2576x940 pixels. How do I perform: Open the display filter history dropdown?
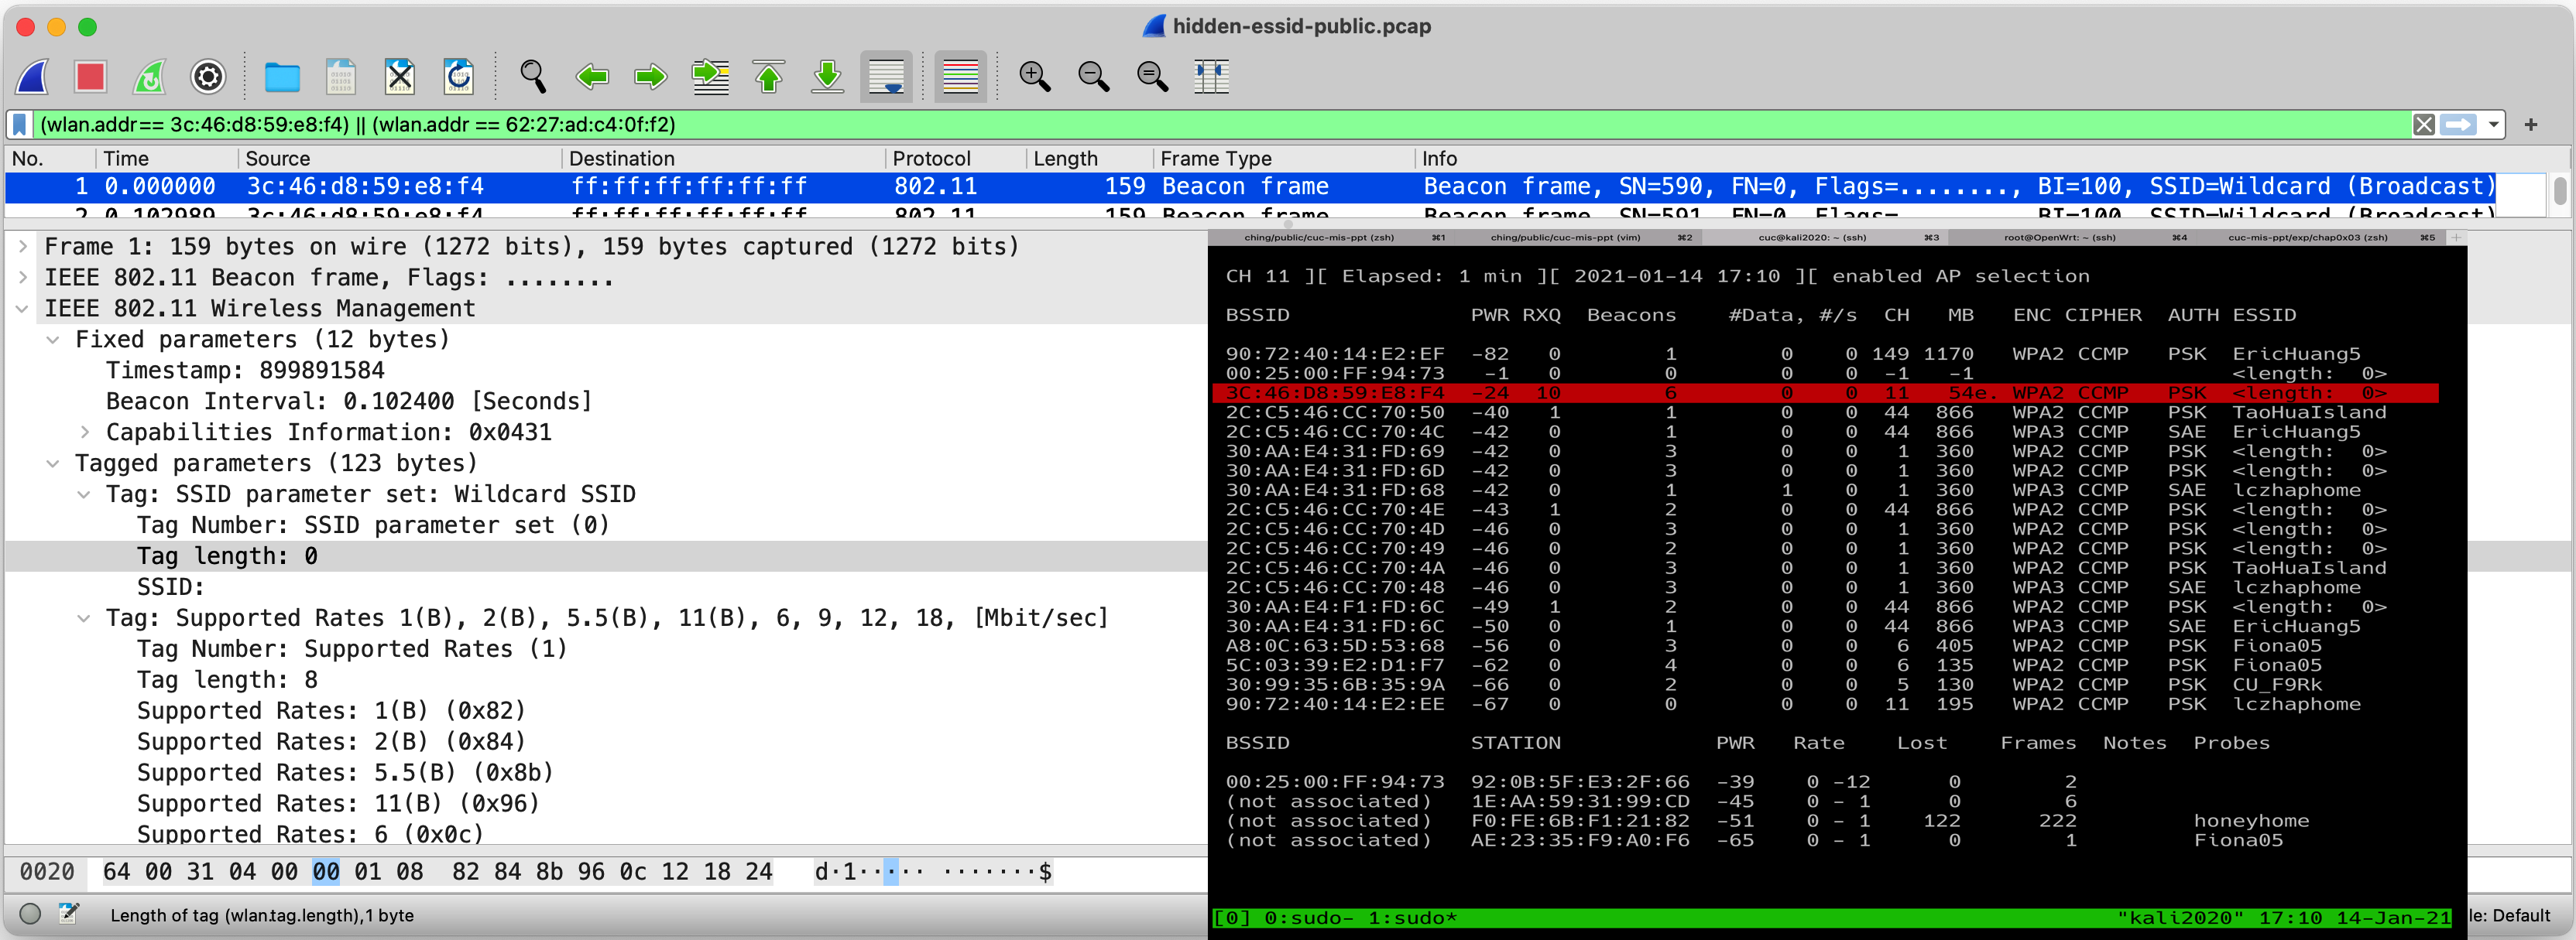(2494, 125)
